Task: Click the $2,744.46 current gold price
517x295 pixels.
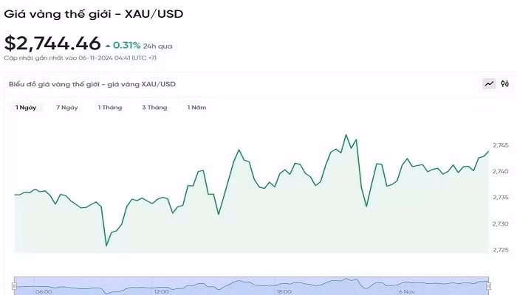Action: click(52, 44)
